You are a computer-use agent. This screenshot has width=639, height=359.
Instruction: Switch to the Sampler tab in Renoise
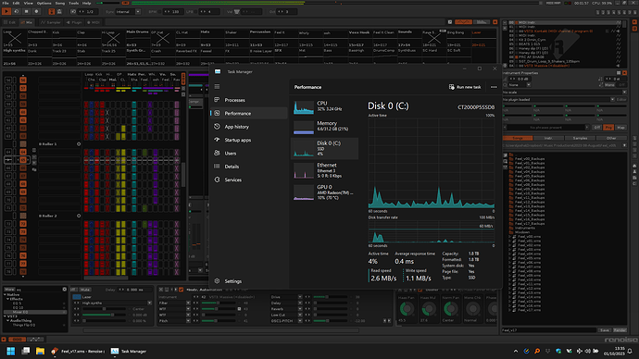51,22
